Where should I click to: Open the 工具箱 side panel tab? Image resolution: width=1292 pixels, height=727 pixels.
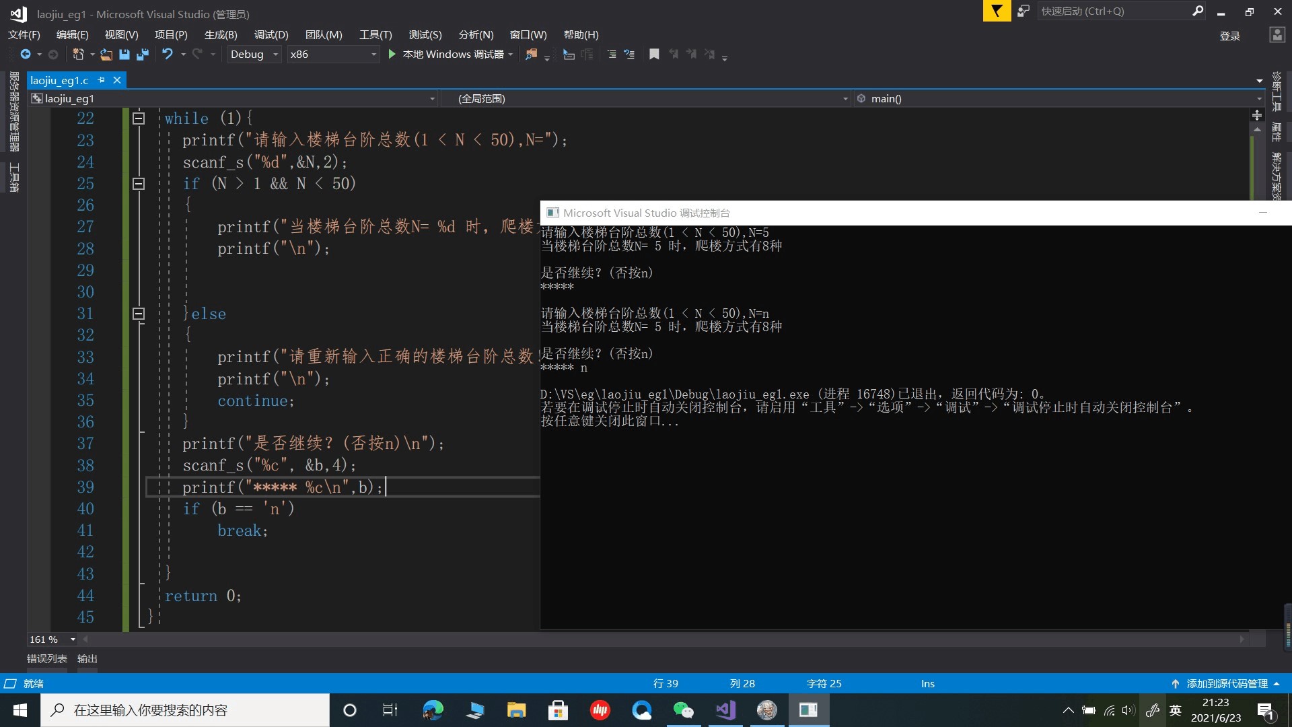pos(13,178)
